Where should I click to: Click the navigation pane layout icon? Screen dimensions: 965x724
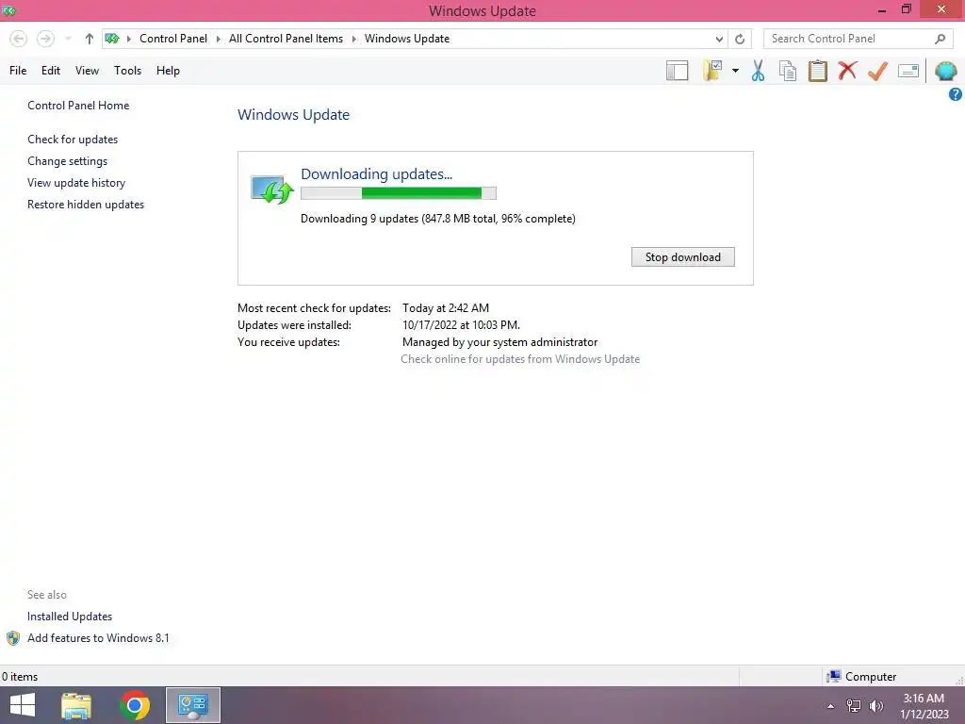(677, 71)
